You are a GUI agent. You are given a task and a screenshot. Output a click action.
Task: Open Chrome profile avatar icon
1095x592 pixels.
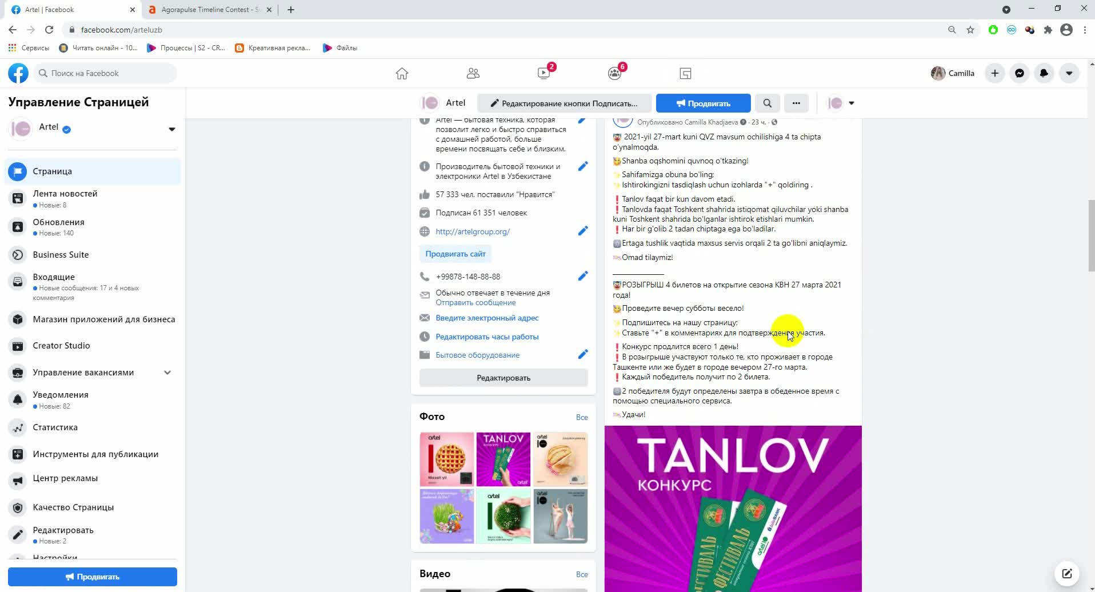click(1066, 30)
